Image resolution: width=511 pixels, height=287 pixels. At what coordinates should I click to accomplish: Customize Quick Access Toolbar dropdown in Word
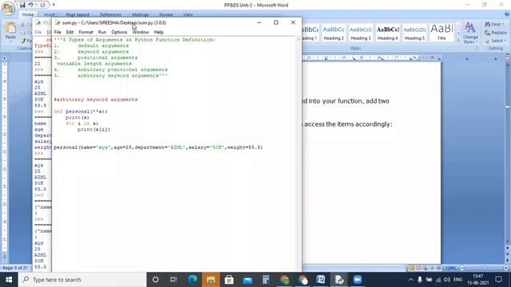click(53, 5)
